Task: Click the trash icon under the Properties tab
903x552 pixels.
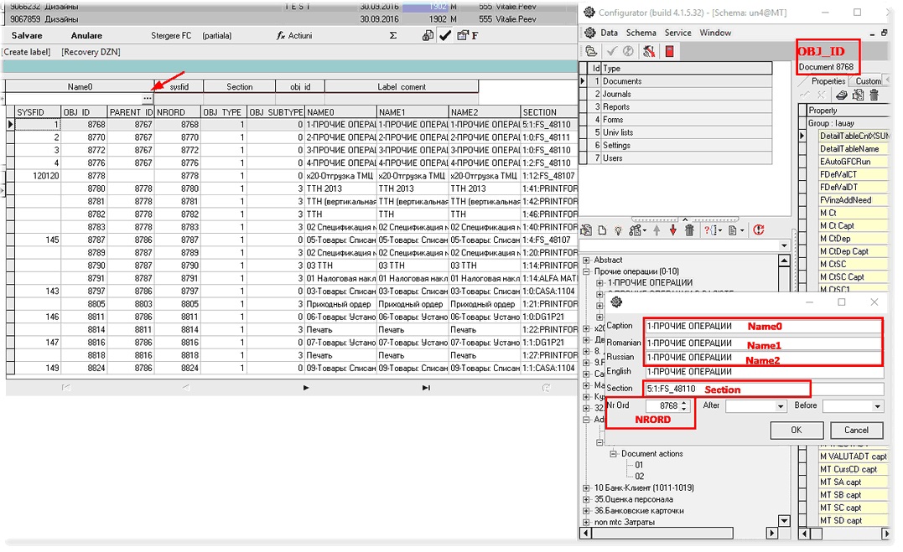Action: pos(874,95)
